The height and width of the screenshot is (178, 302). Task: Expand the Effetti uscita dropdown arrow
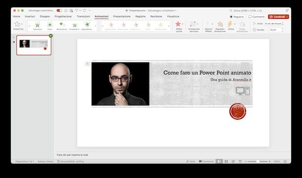coord(183,24)
